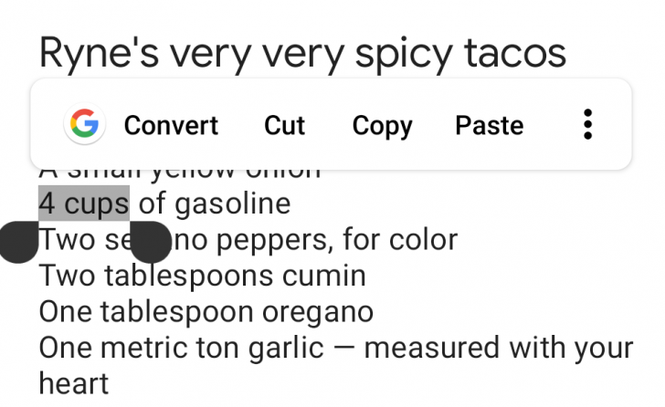Click the Google G logo icon

pyautogui.click(x=84, y=125)
